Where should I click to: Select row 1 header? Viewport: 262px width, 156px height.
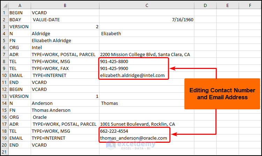[5, 13]
